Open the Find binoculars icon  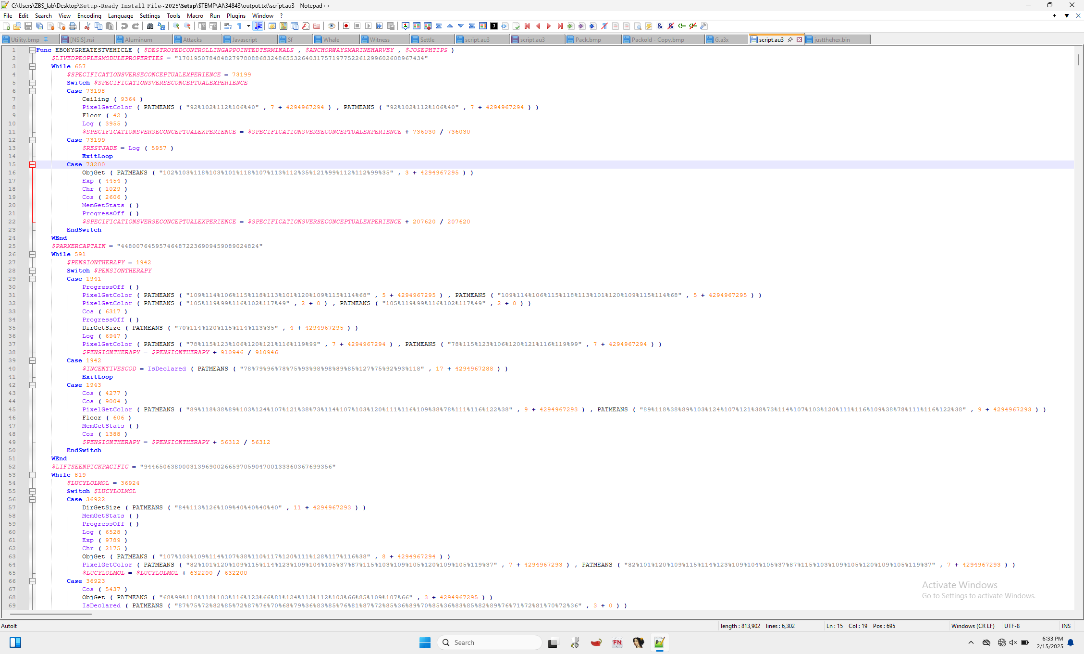(150, 26)
